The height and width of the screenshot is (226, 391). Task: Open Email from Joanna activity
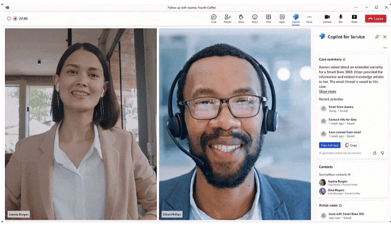pyautogui.click(x=341, y=108)
